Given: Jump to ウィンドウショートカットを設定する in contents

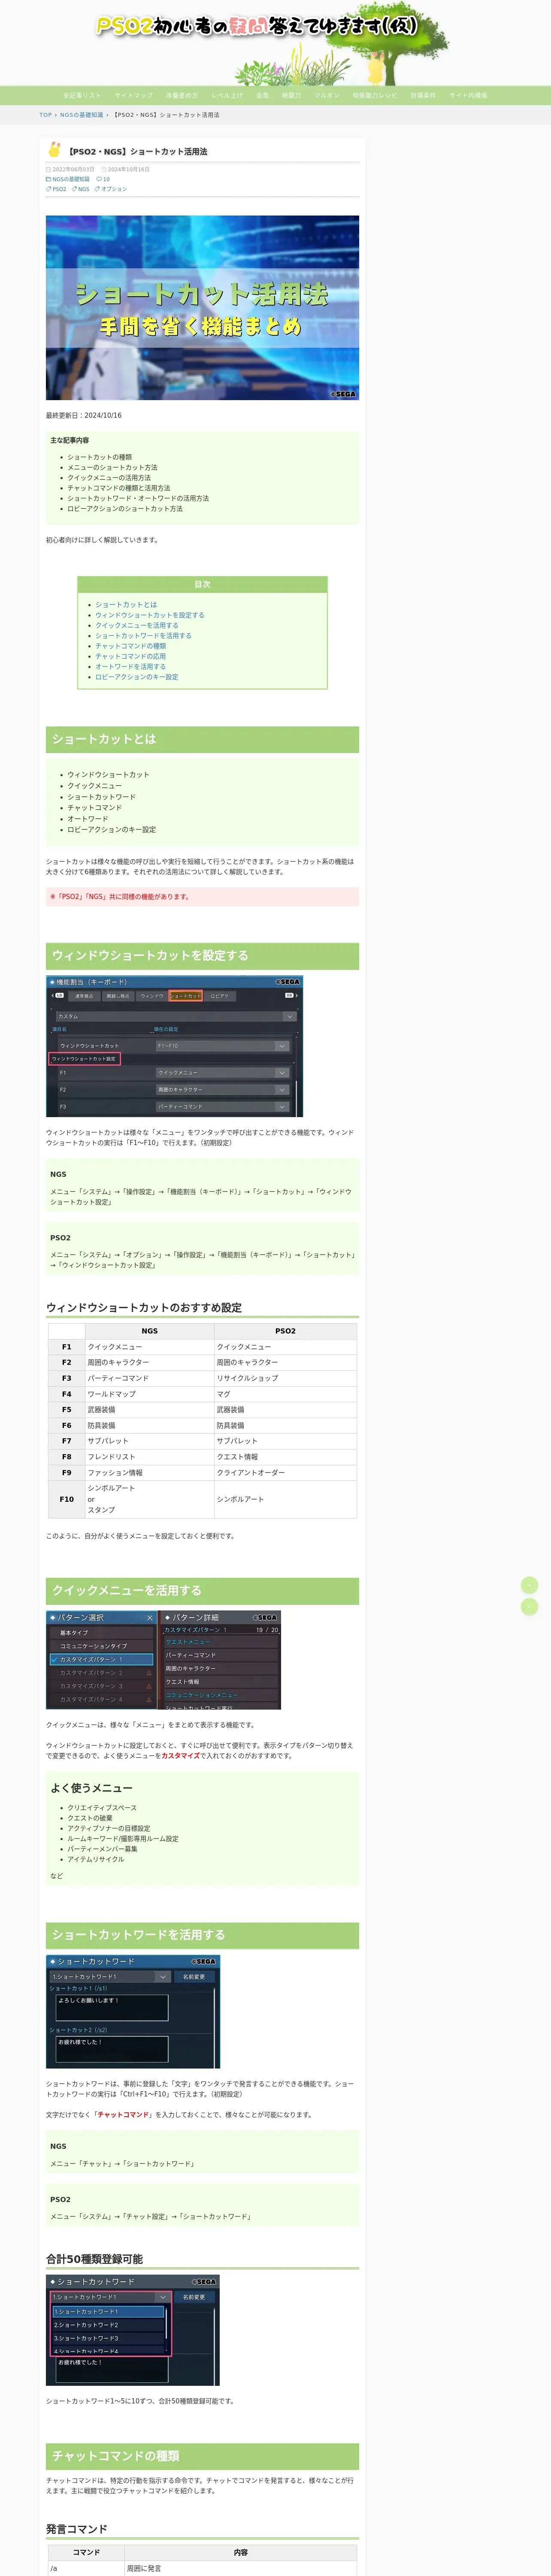Looking at the screenshot, I should [x=150, y=615].
